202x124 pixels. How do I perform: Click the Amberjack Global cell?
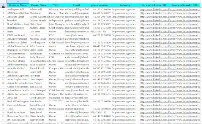18,43
